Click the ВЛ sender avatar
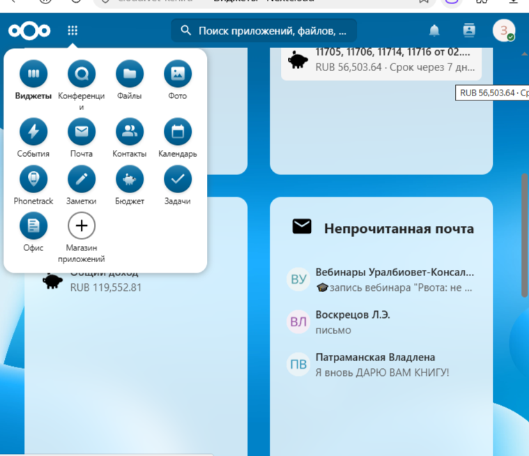Viewport: 529px width, 456px height. (x=298, y=322)
